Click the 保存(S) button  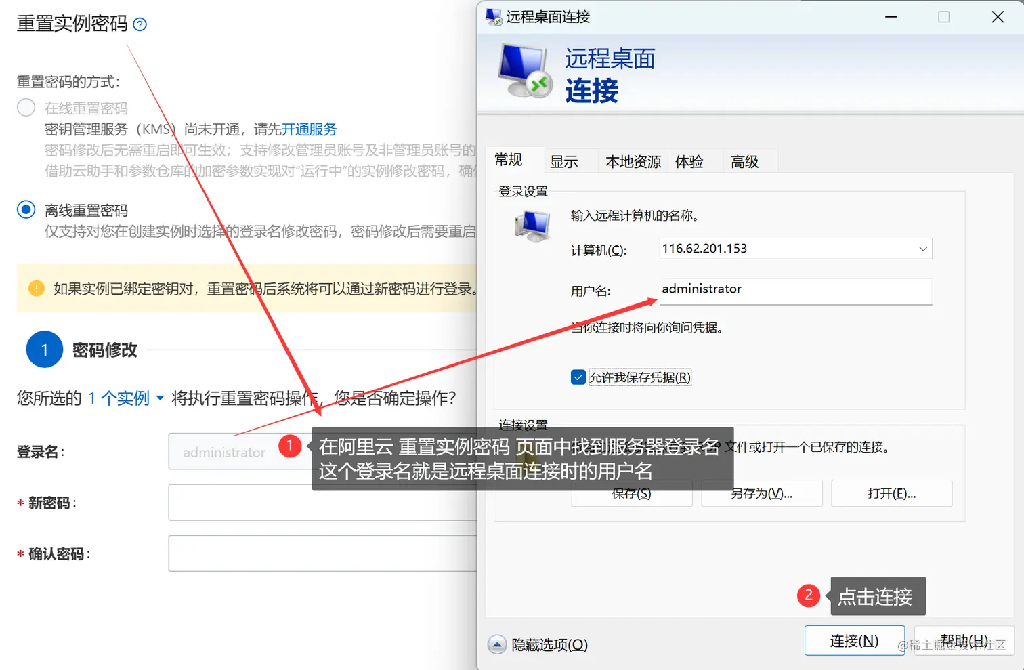[632, 493]
